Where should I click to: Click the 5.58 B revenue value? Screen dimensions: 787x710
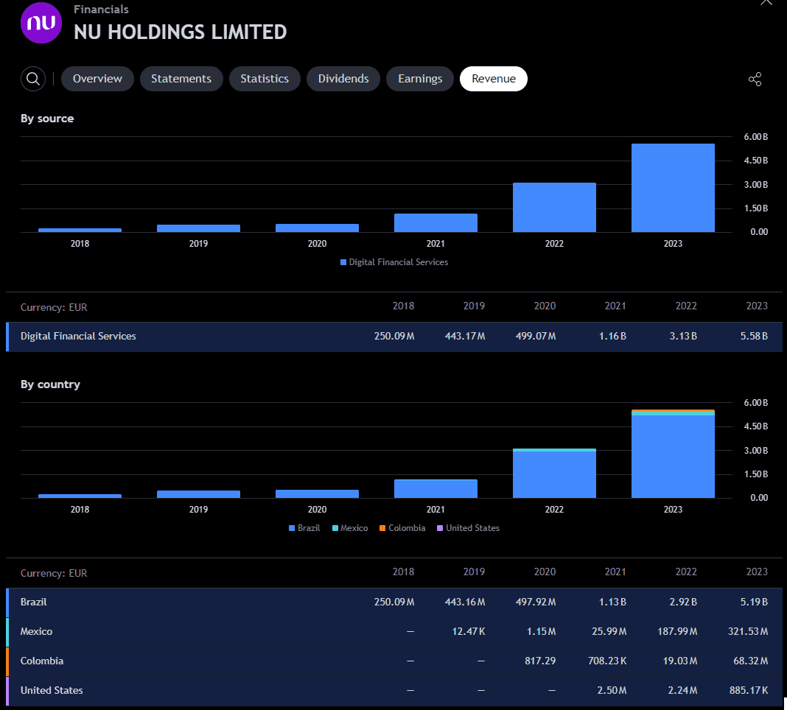(x=754, y=336)
